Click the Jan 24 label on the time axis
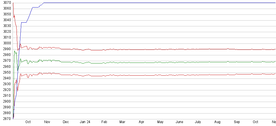The width and height of the screenshot is (276, 126). 85,122
